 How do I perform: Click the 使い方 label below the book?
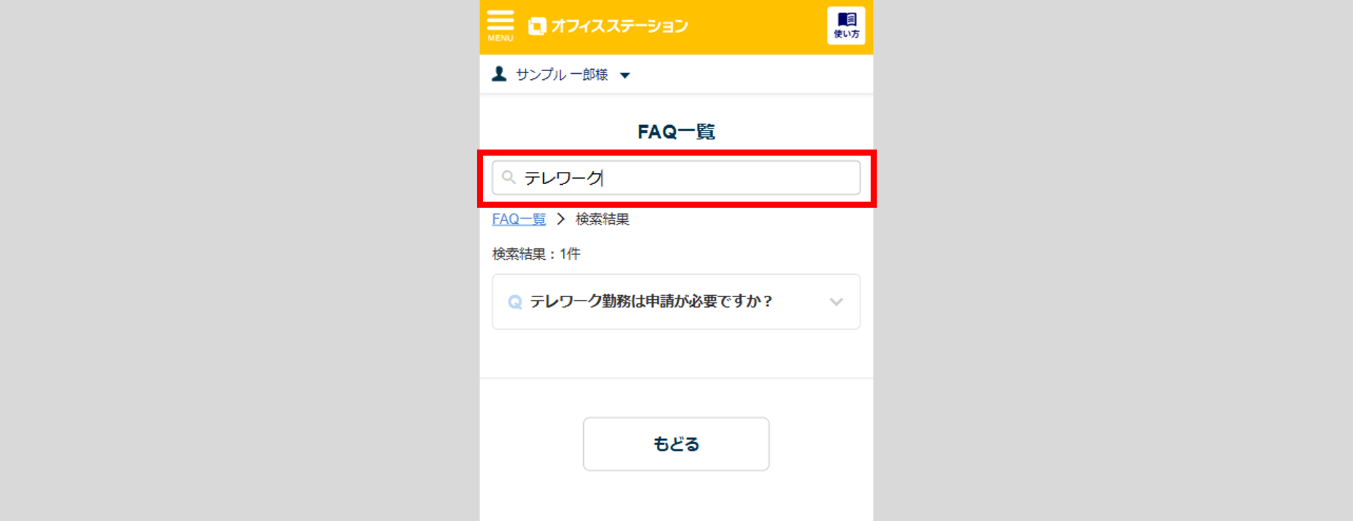(x=846, y=34)
